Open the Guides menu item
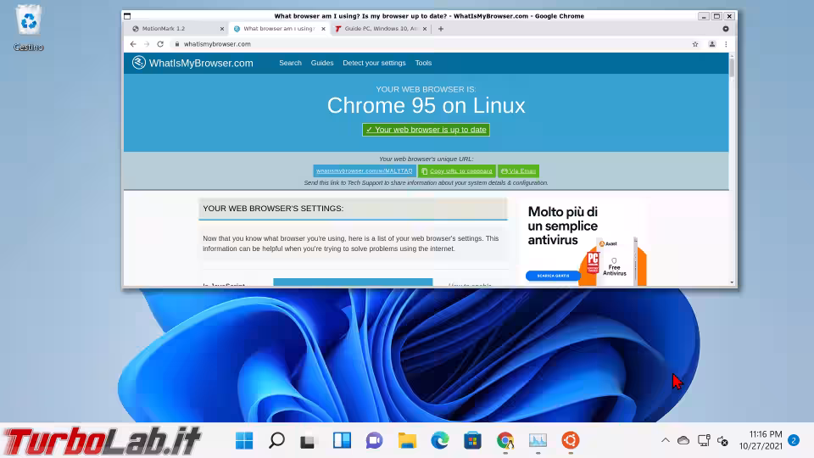The image size is (814, 458). 322,63
